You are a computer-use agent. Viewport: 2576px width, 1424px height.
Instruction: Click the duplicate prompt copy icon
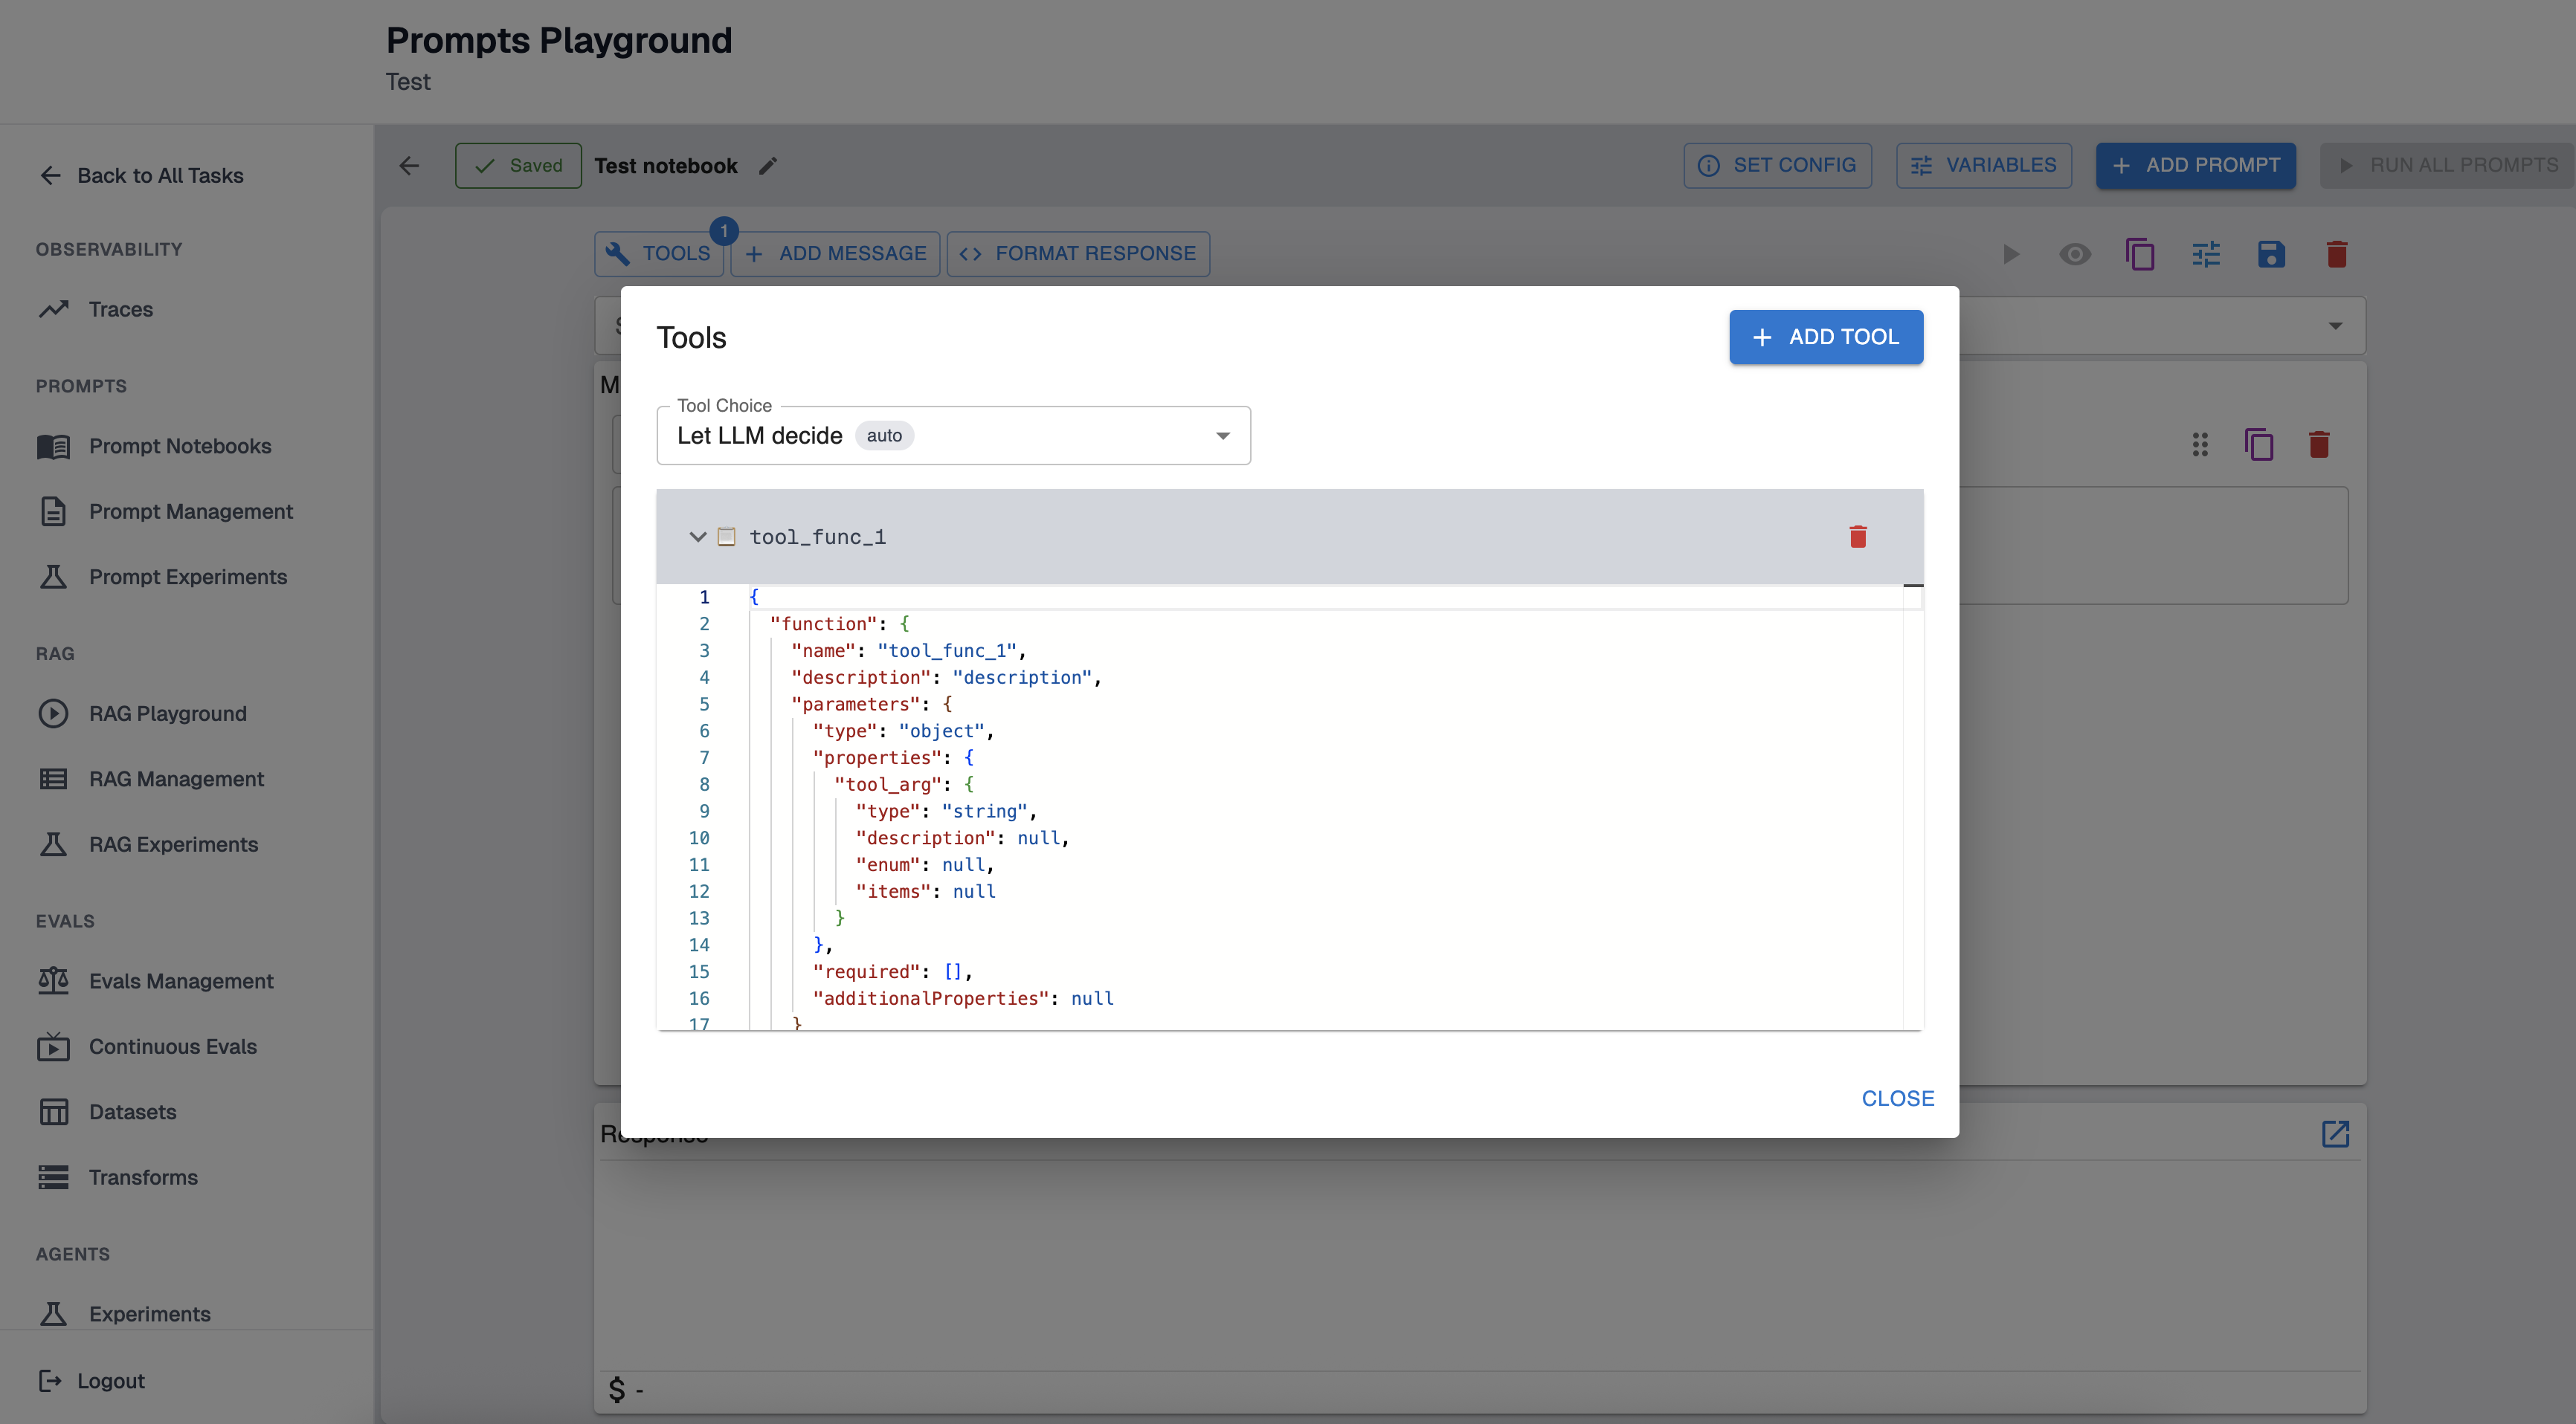[2139, 254]
